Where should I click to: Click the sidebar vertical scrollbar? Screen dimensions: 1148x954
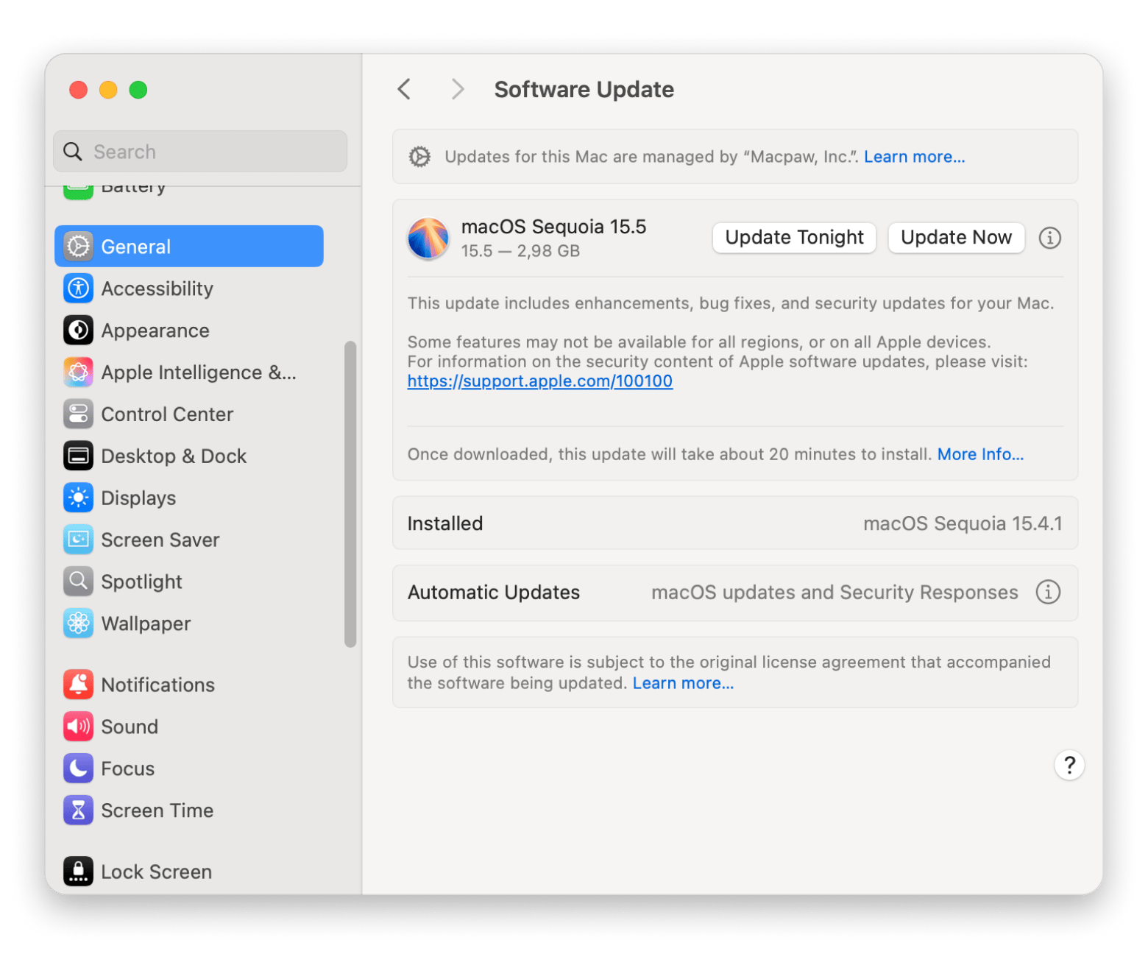(x=350, y=493)
